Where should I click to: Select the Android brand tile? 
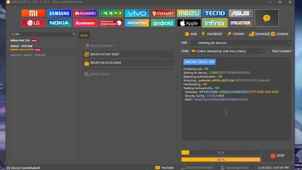163,23
